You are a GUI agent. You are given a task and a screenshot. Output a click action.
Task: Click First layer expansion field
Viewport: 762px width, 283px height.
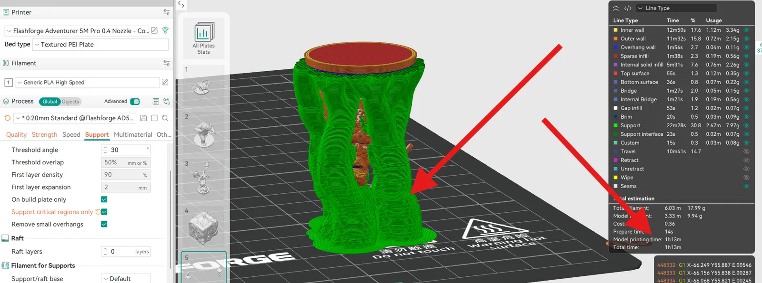tap(126, 187)
